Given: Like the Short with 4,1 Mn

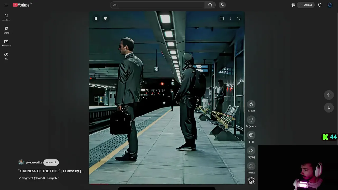Looking at the screenshot, I should click(251, 104).
